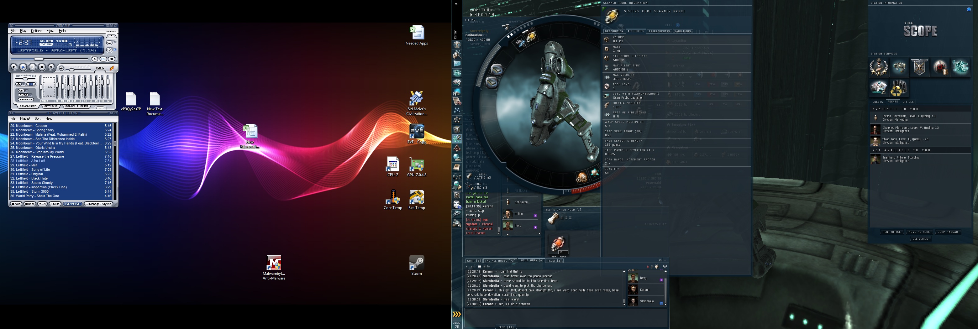Open the teal circuitry station service icon

tap(960, 67)
